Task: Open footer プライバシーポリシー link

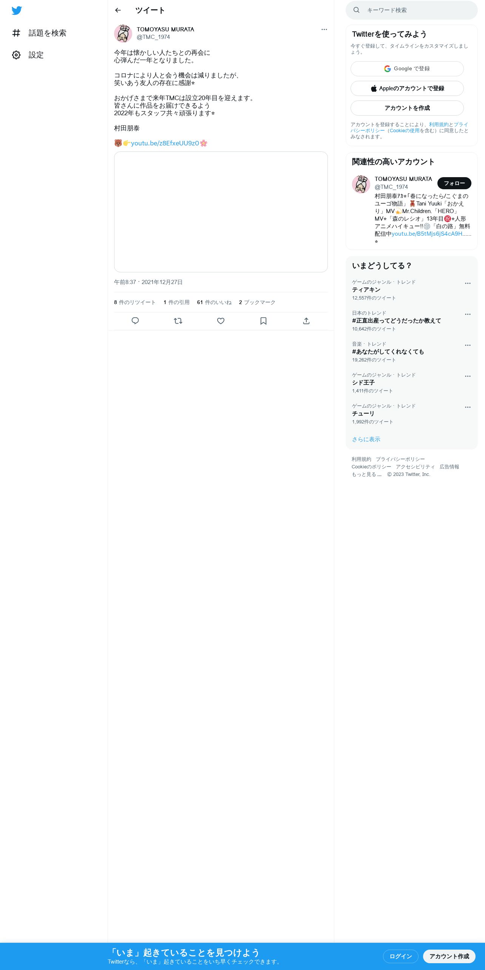Action: tap(400, 459)
